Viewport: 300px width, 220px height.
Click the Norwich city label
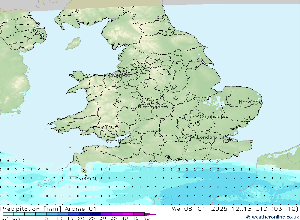point(250,102)
